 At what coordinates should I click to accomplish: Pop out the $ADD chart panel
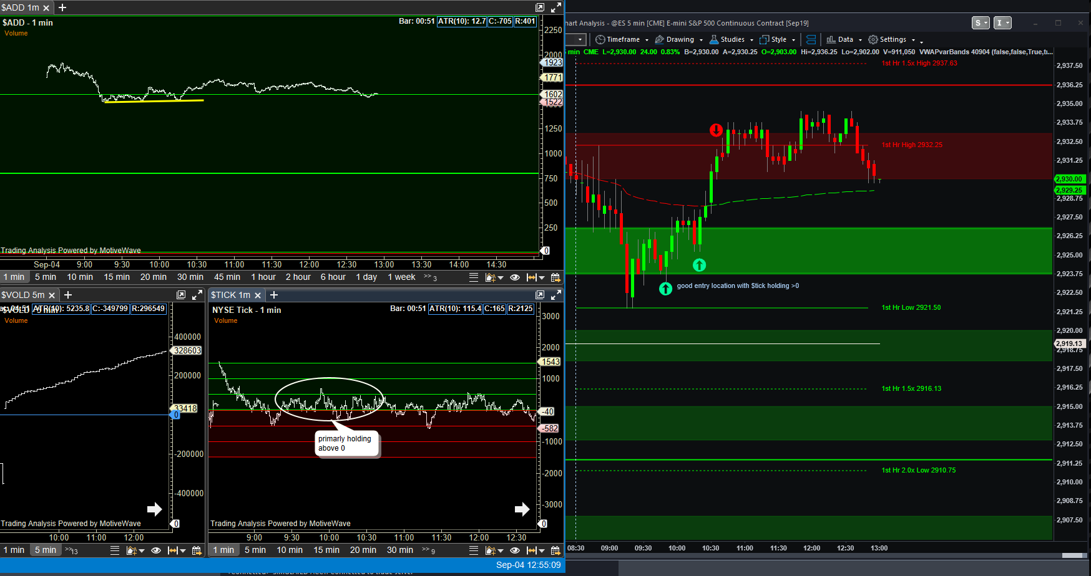pyautogui.click(x=540, y=7)
